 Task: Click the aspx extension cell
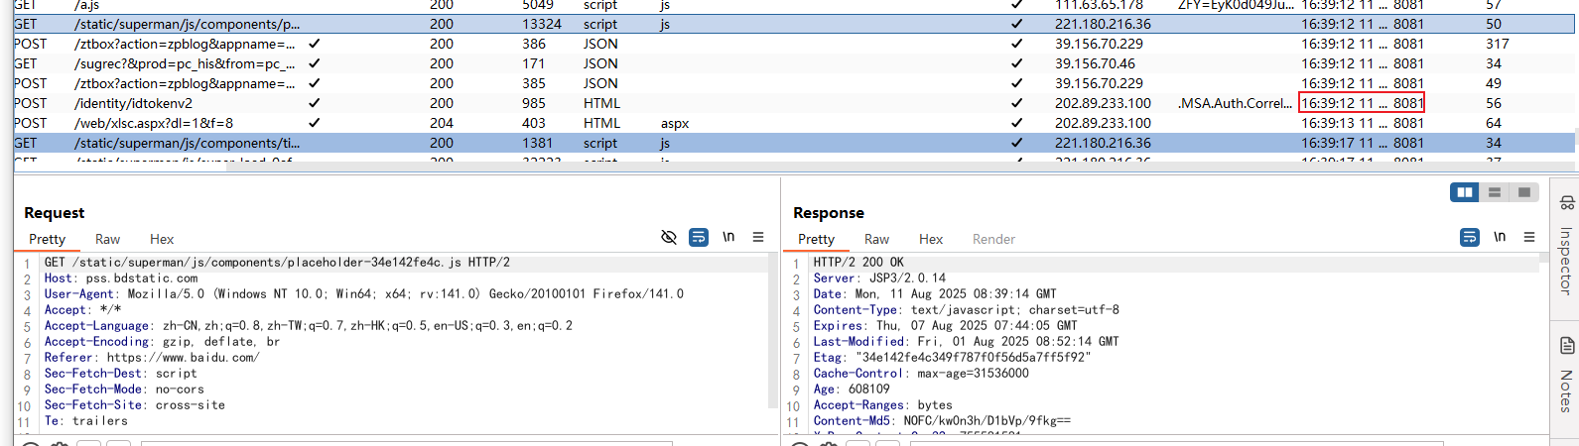(675, 123)
